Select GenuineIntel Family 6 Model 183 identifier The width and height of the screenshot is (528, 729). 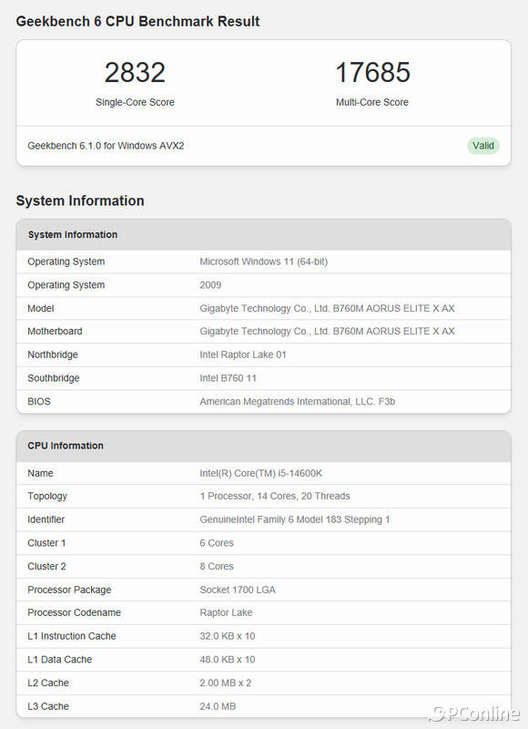click(x=295, y=519)
